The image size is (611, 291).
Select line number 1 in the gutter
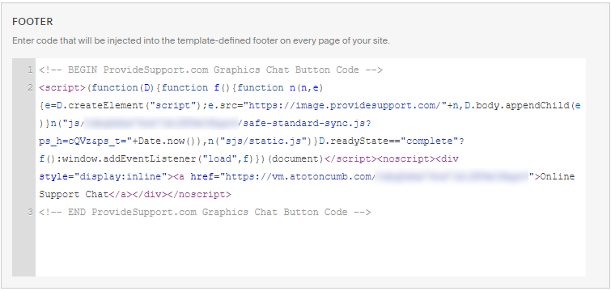pyautogui.click(x=30, y=70)
